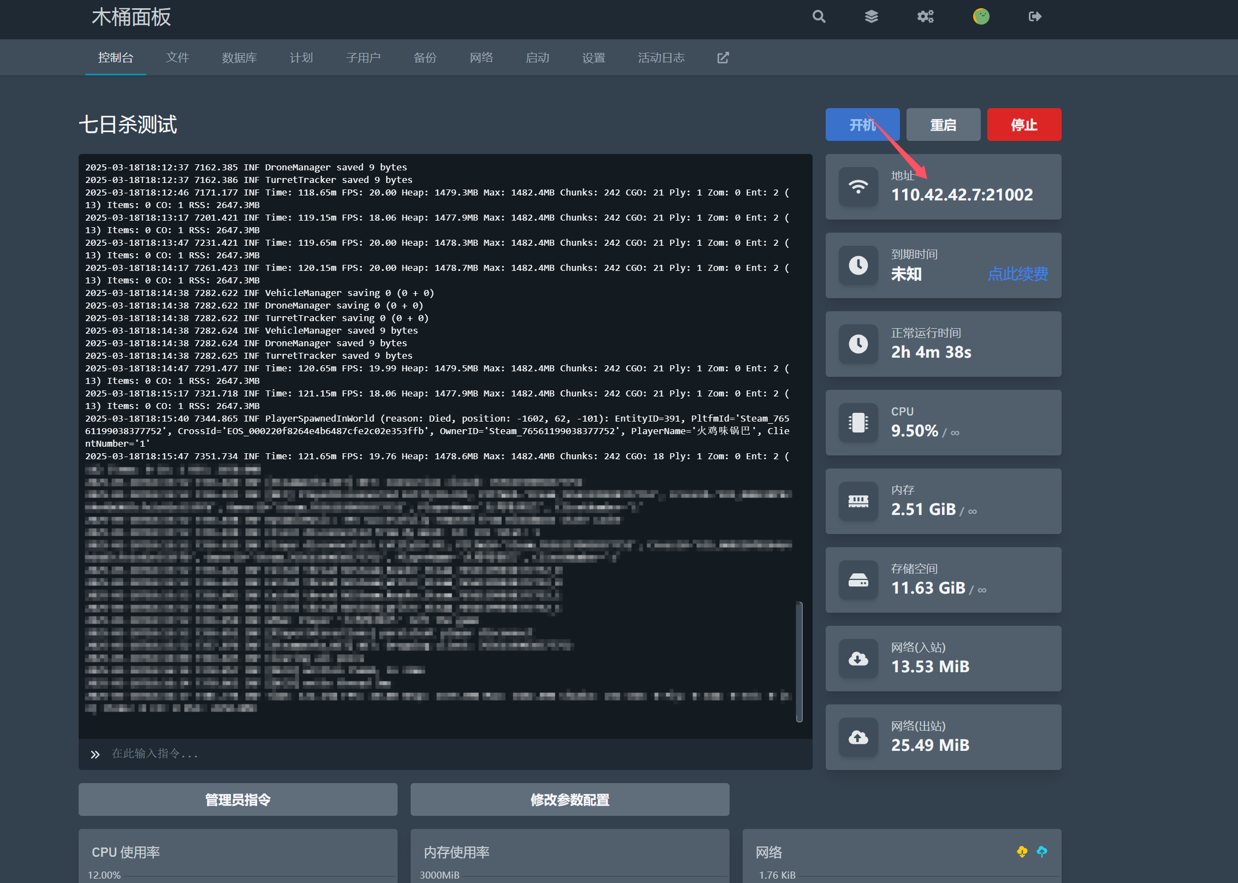Open console pop-out external link icon
Viewport: 1238px width, 883px height.
point(723,58)
